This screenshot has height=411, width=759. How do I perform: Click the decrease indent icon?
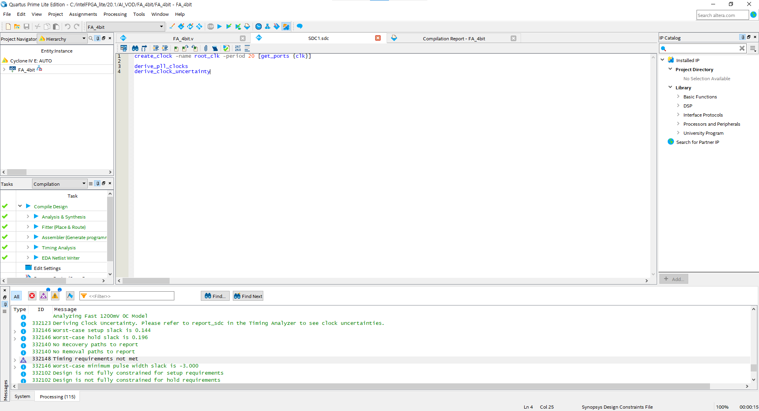point(165,48)
